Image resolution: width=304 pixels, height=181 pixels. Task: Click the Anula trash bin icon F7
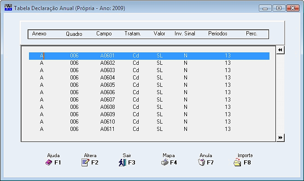point(202,162)
